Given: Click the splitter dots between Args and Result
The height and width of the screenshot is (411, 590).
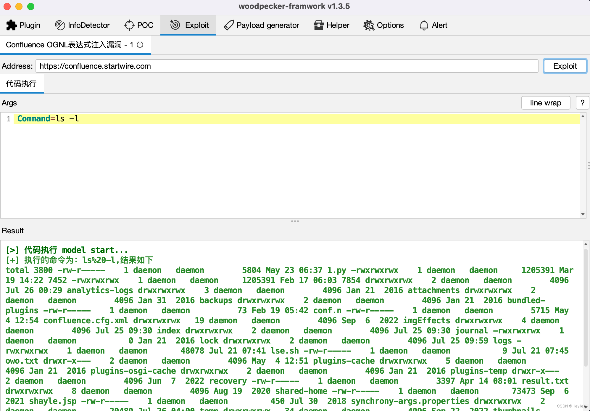Looking at the screenshot, I should [x=295, y=221].
